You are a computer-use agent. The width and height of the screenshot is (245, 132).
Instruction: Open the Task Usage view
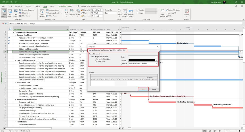pos(10,13)
